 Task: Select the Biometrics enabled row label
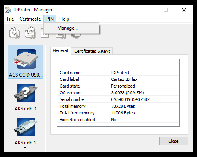click(77, 120)
